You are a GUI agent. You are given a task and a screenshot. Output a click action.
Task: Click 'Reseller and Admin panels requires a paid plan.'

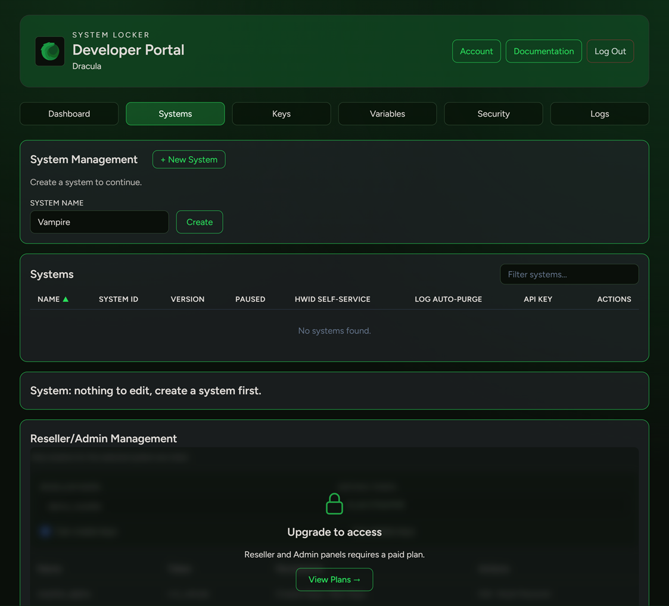coord(335,555)
